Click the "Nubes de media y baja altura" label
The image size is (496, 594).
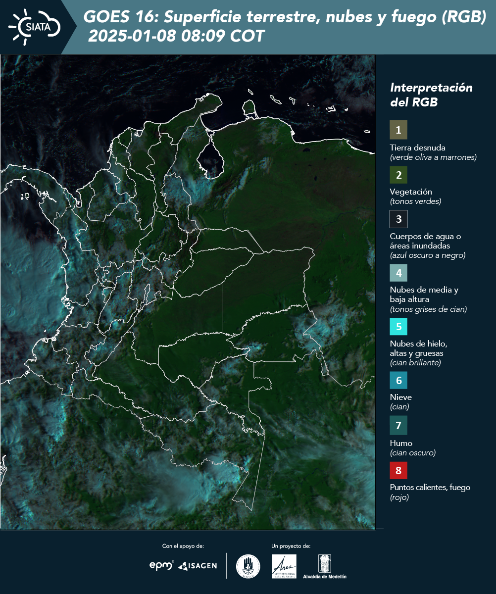pos(424,295)
